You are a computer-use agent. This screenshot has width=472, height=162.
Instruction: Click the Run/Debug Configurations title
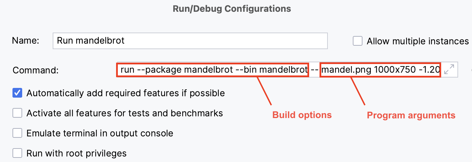[232, 9]
